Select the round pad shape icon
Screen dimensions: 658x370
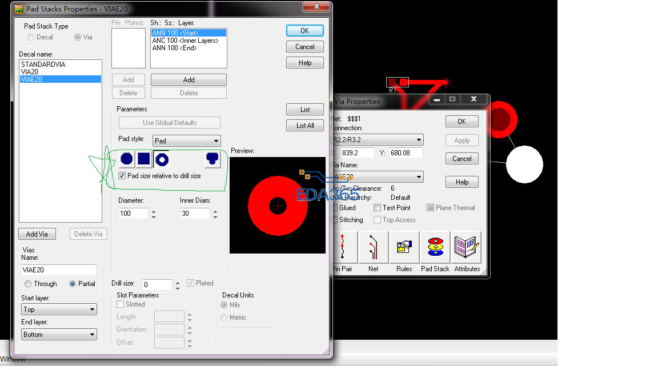coord(127,159)
